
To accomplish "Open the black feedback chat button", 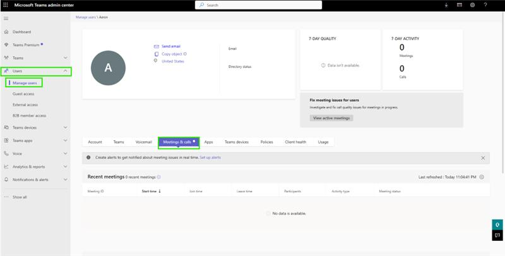I will [x=497, y=235].
